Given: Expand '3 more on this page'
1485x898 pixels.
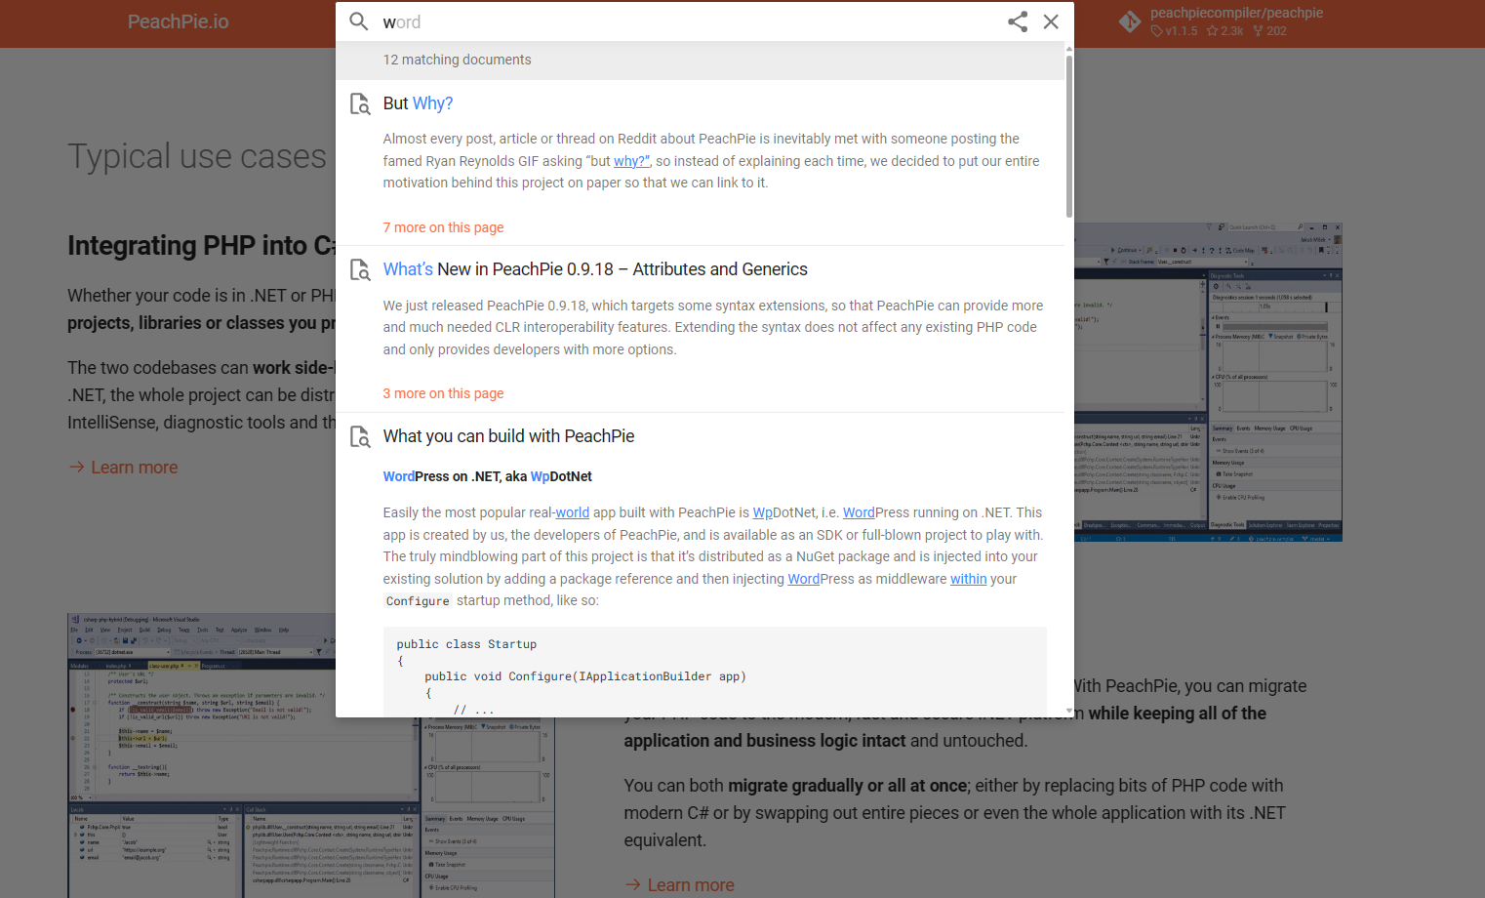Looking at the screenshot, I should pos(443,393).
